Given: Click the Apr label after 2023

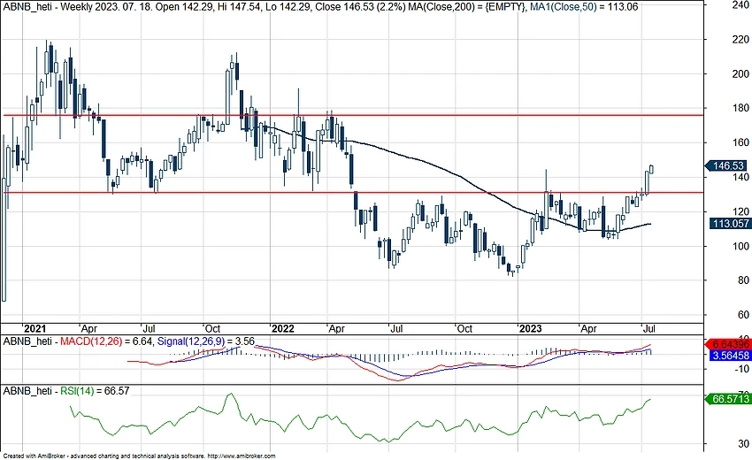Looking at the screenshot, I should tap(588, 329).
